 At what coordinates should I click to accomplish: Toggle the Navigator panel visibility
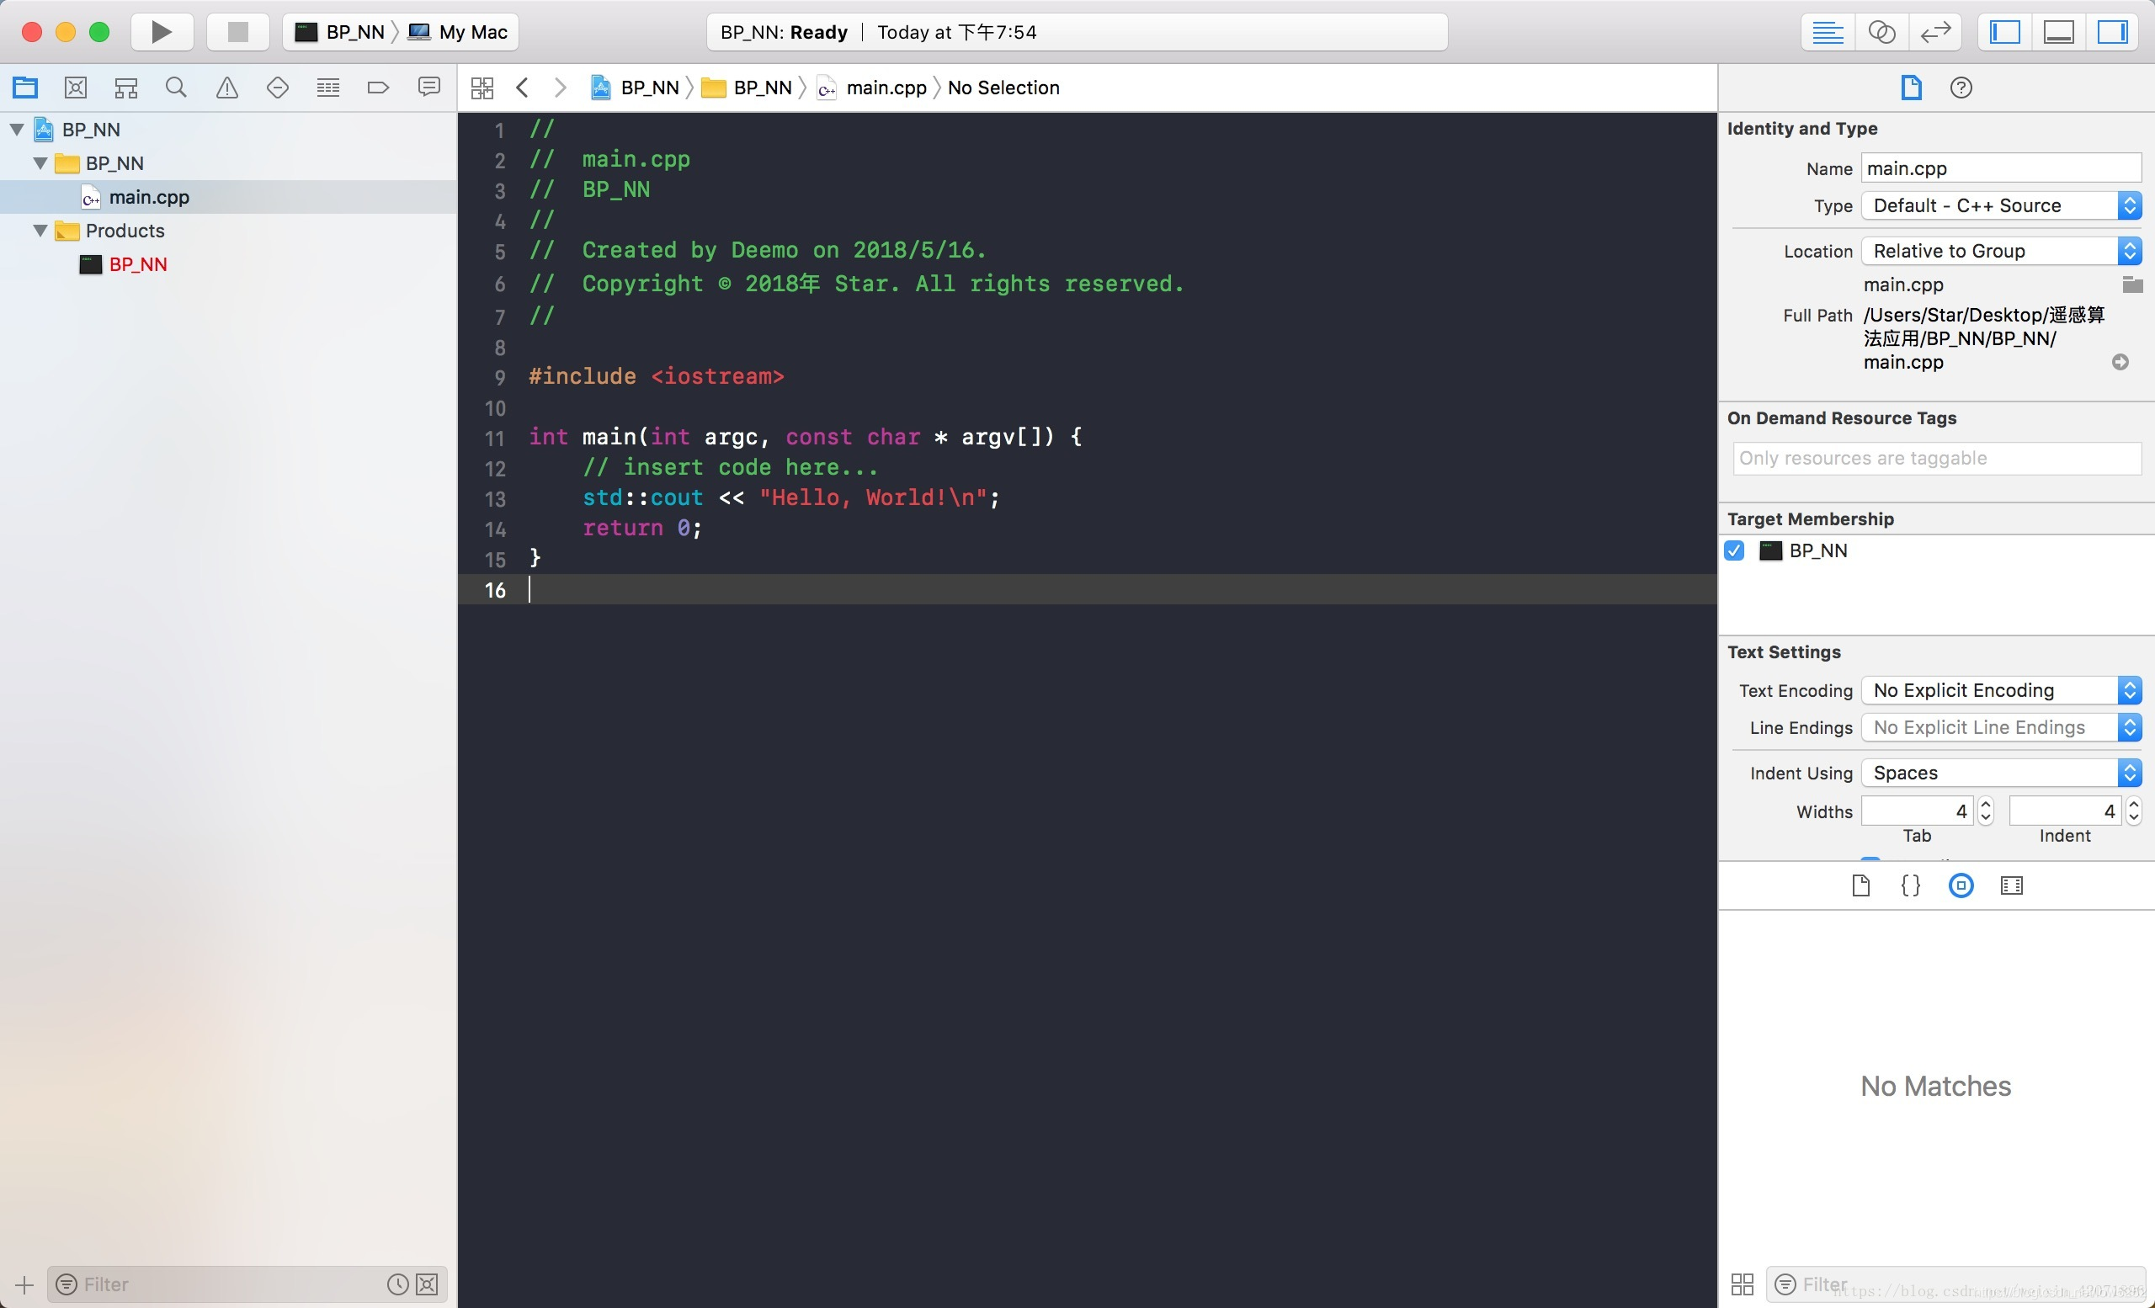[2004, 32]
